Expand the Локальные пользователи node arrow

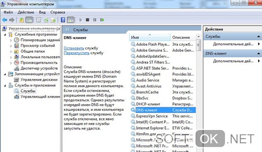[11, 57]
